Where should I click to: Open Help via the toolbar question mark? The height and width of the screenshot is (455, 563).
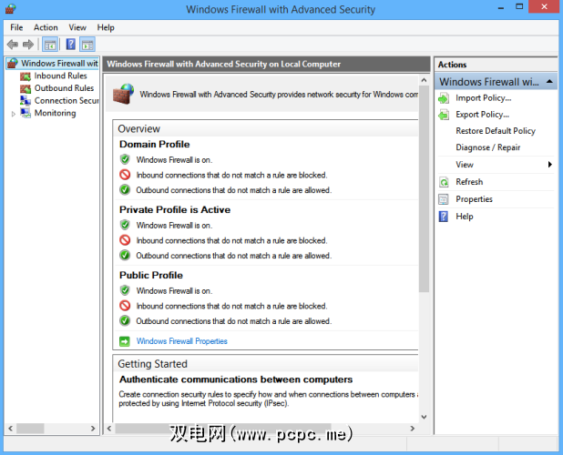[x=71, y=45]
